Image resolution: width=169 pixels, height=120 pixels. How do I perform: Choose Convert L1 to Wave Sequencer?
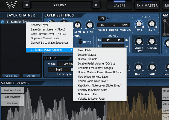pyautogui.click(x=49, y=43)
